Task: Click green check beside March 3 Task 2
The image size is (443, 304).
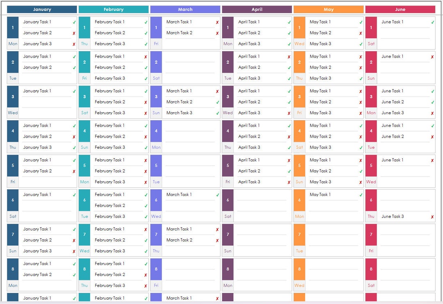Action: coord(217,102)
